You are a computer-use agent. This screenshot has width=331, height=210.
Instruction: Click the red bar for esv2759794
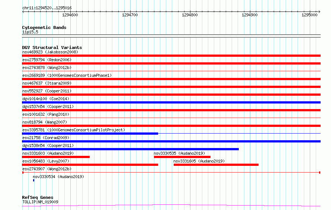(171, 63)
